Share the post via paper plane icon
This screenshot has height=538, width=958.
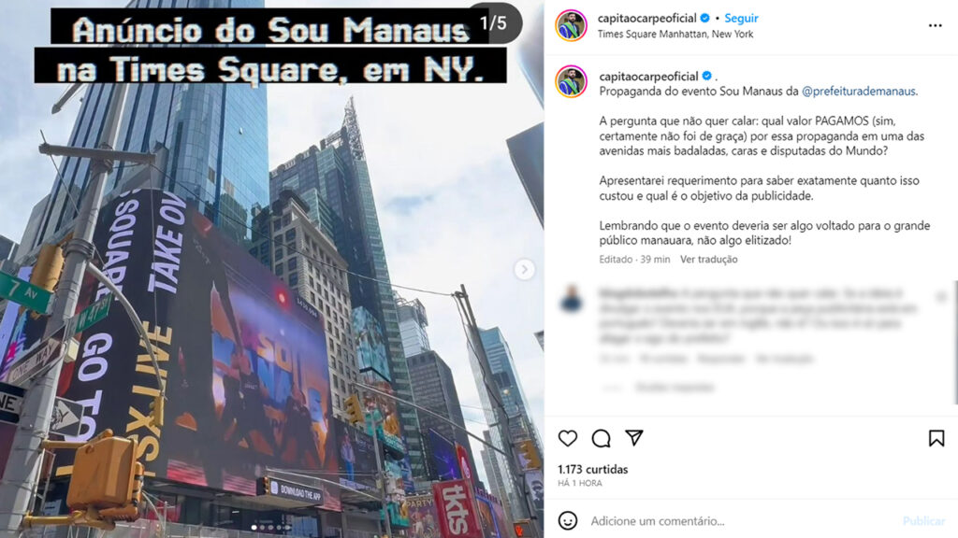634,437
